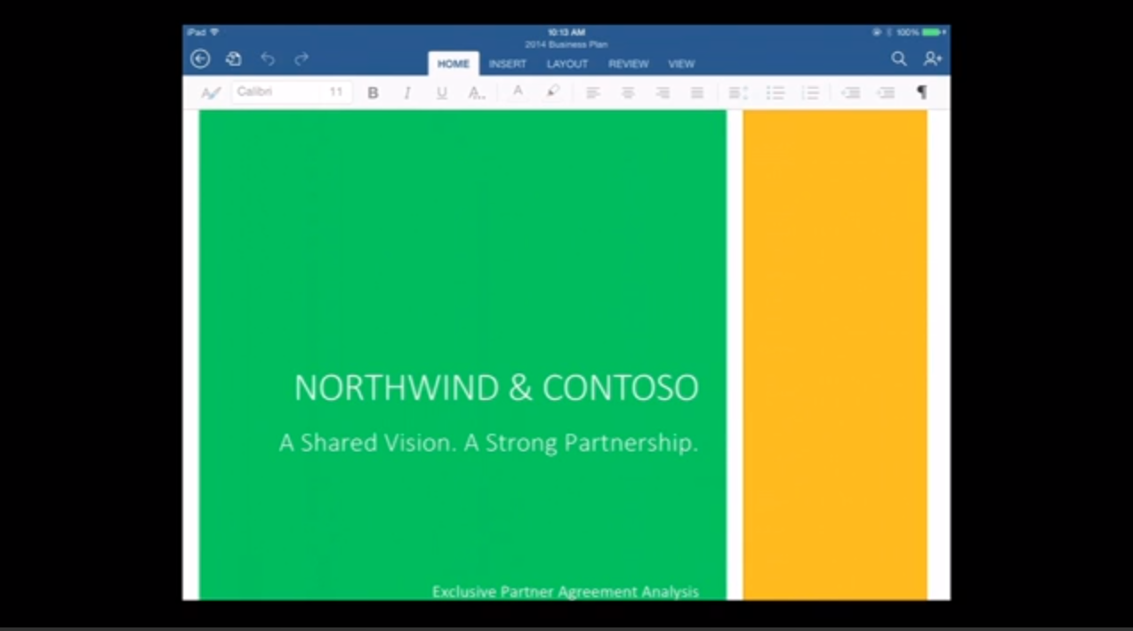Increase paragraph indent
Screen dimensions: 1133x631
(x=886, y=92)
